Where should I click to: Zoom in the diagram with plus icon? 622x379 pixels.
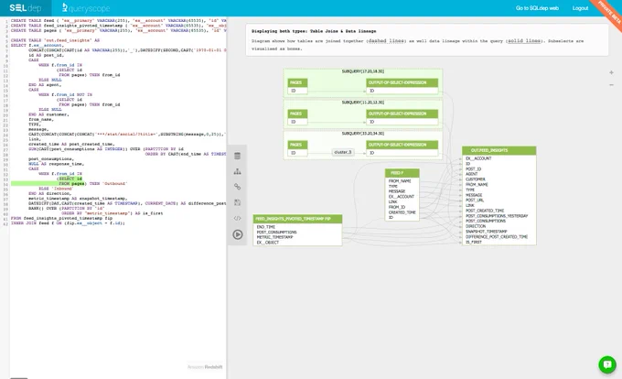pos(611,72)
